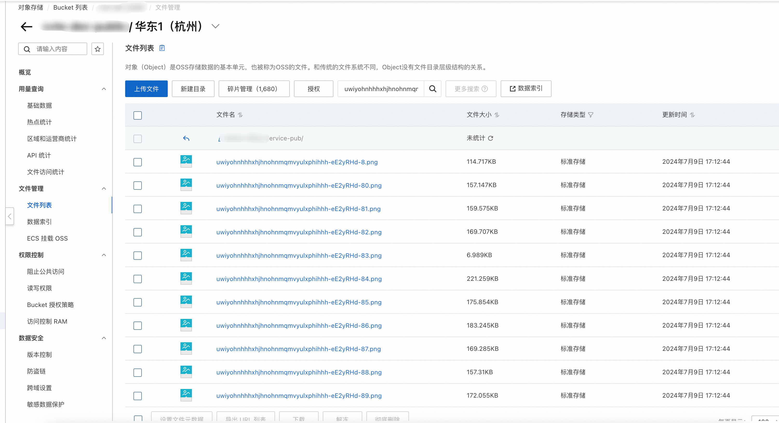The image size is (779, 423).
Task: Click image icon of eE2yRHd-83.png
Action: point(186,255)
